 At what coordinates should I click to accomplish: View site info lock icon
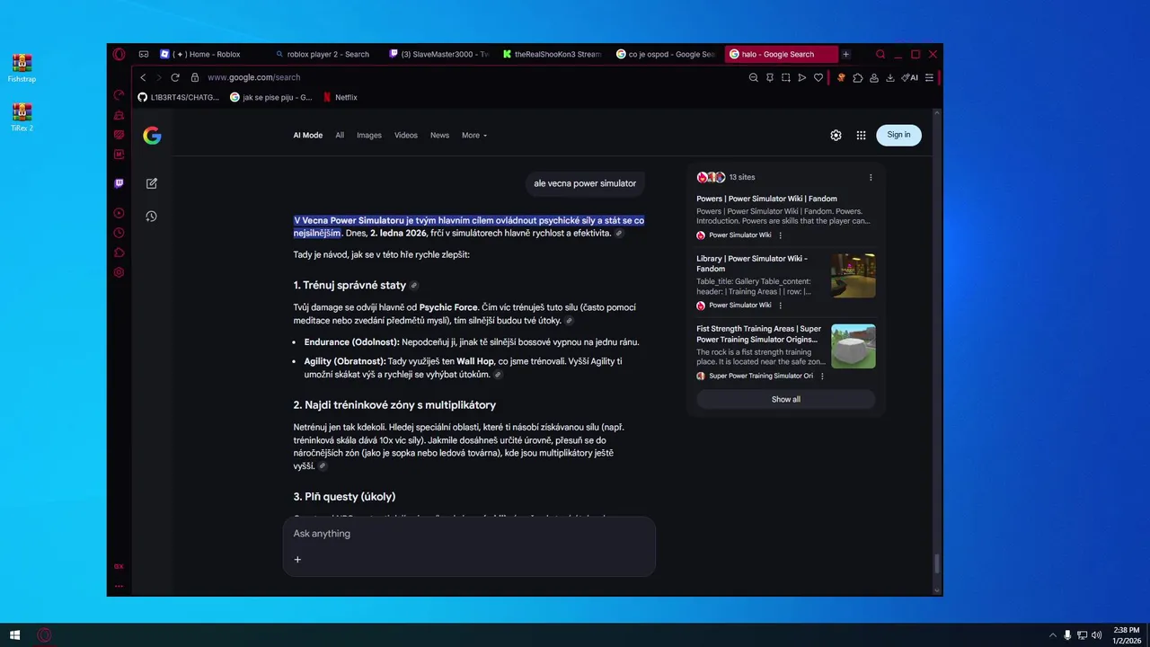[195, 77]
